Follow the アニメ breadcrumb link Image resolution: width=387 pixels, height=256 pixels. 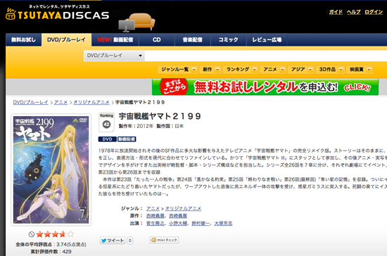[x=61, y=102]
